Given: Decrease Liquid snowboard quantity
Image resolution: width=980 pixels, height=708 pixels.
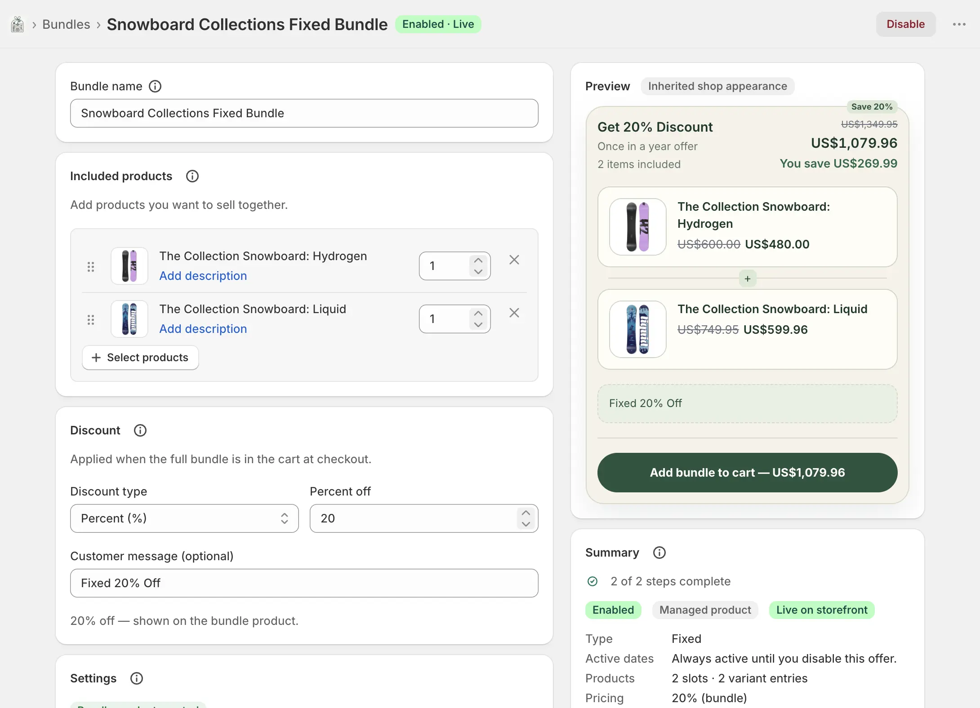Looking at the screenshot, I should 478,324.
